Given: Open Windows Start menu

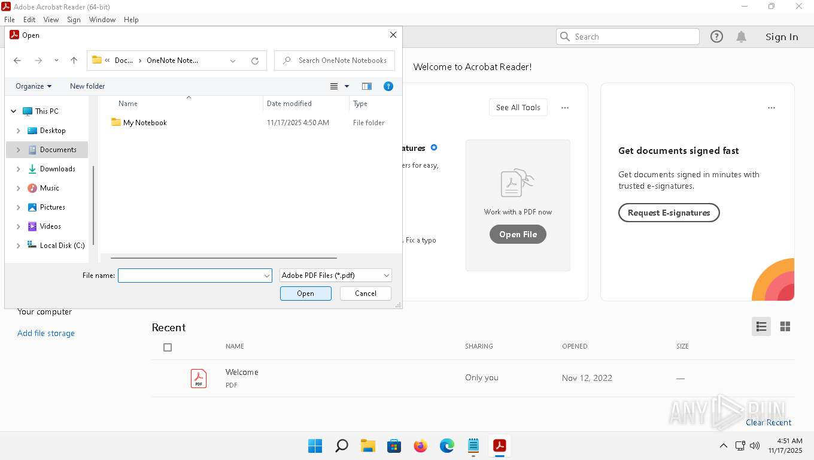Looking at the screenshot, I should click(x=315, y=446).
